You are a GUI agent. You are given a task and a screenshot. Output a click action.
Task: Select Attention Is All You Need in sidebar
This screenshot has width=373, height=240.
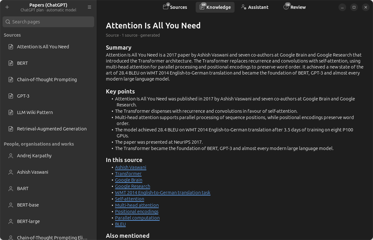tap(48, 47)
